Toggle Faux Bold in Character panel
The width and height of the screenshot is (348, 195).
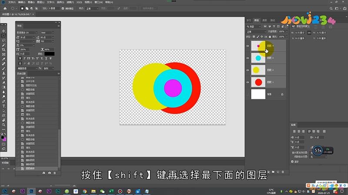pos(20,58)
